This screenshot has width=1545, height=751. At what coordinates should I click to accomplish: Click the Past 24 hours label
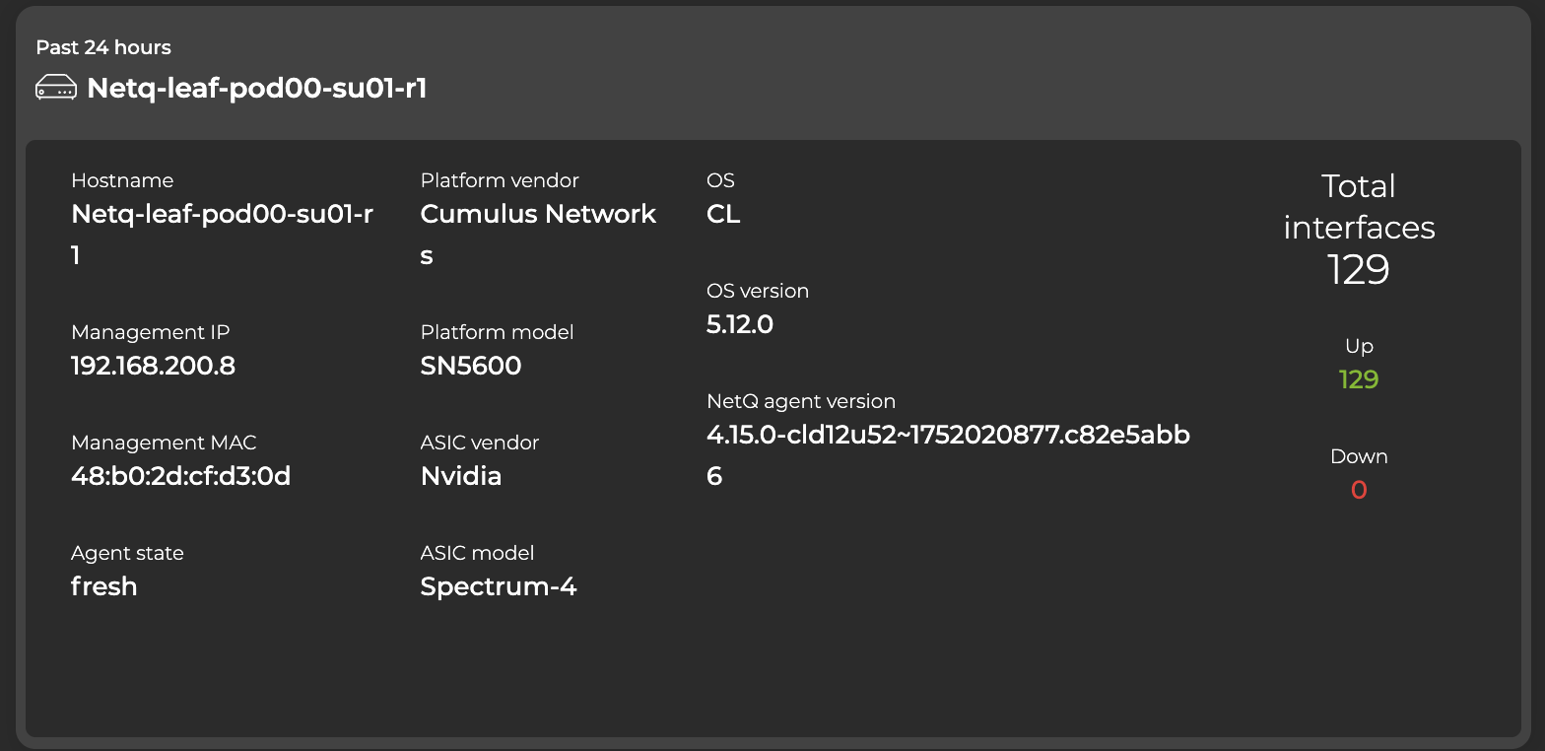tap(103, 47)
